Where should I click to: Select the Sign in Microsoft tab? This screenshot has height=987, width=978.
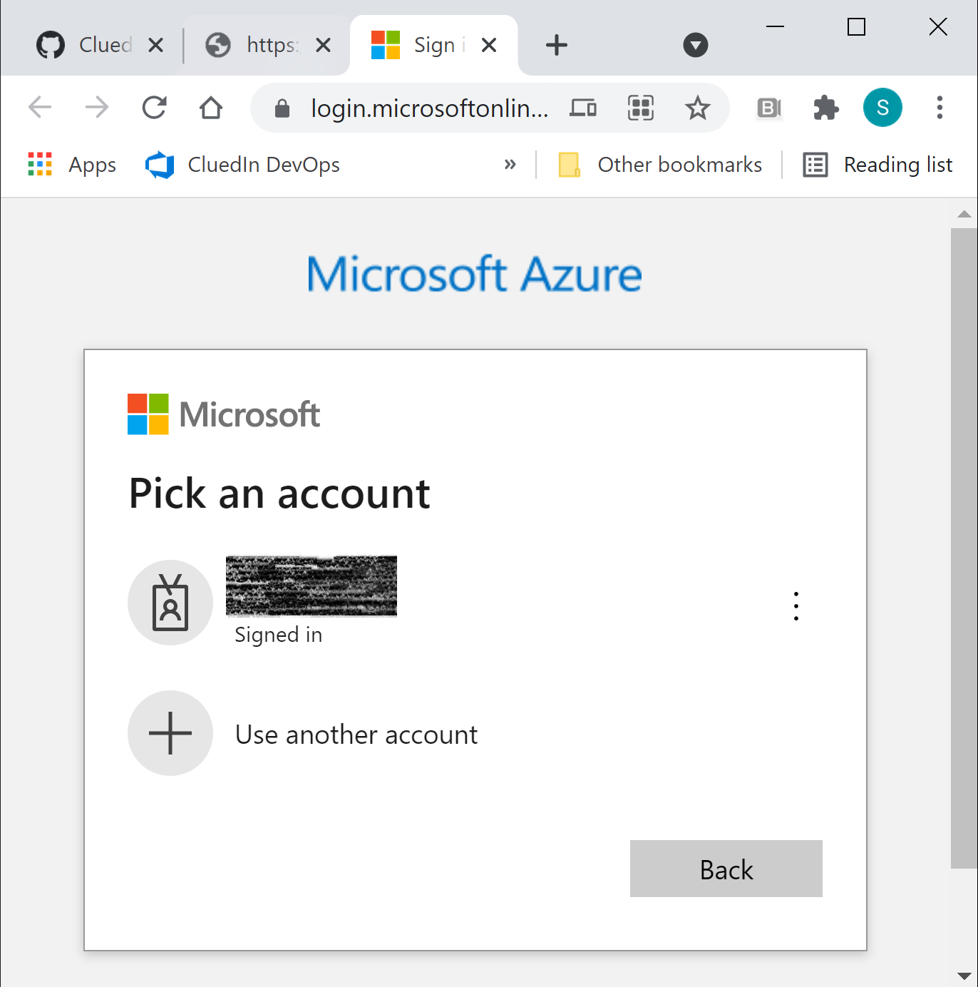(433, 45)
